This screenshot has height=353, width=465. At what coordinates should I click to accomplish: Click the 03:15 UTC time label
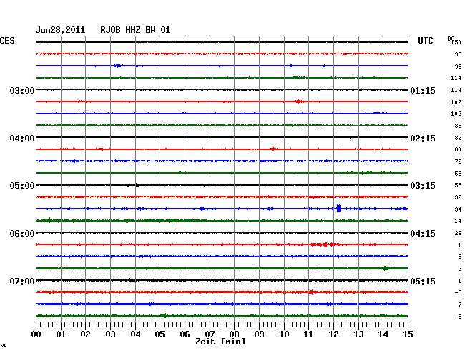(423, 185)
